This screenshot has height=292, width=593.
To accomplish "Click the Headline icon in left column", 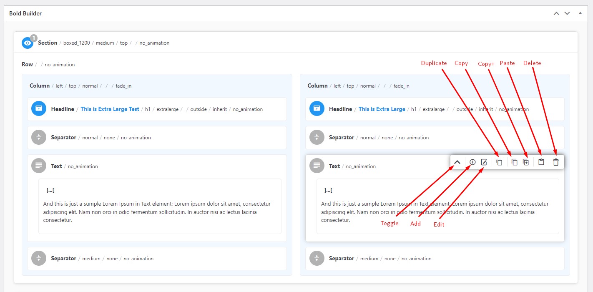I will [x=39, y=109].
